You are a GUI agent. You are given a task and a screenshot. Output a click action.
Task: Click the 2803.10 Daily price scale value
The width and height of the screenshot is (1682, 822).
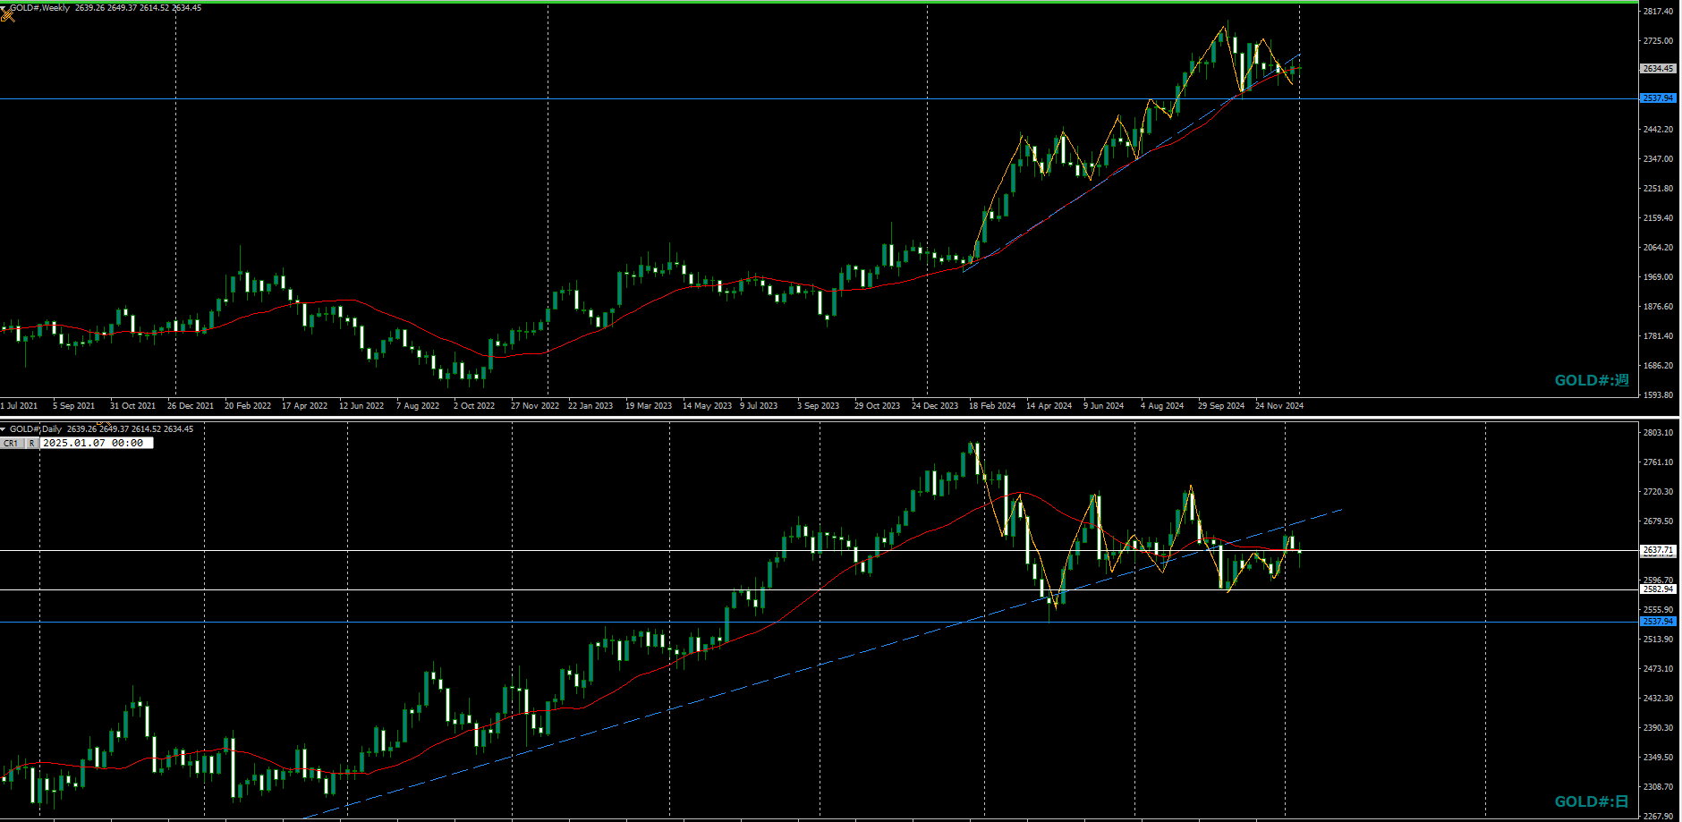(x=1658, y=433)
